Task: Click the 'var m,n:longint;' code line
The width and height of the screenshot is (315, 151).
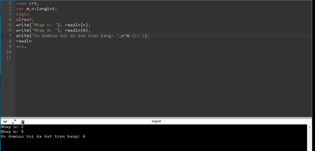Action: [37, 9]
